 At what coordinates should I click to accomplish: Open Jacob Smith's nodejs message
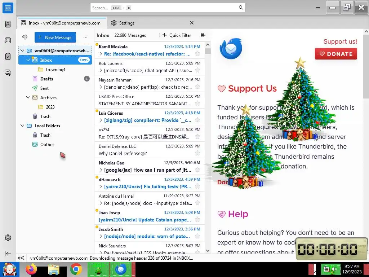[x=150, y=233]
